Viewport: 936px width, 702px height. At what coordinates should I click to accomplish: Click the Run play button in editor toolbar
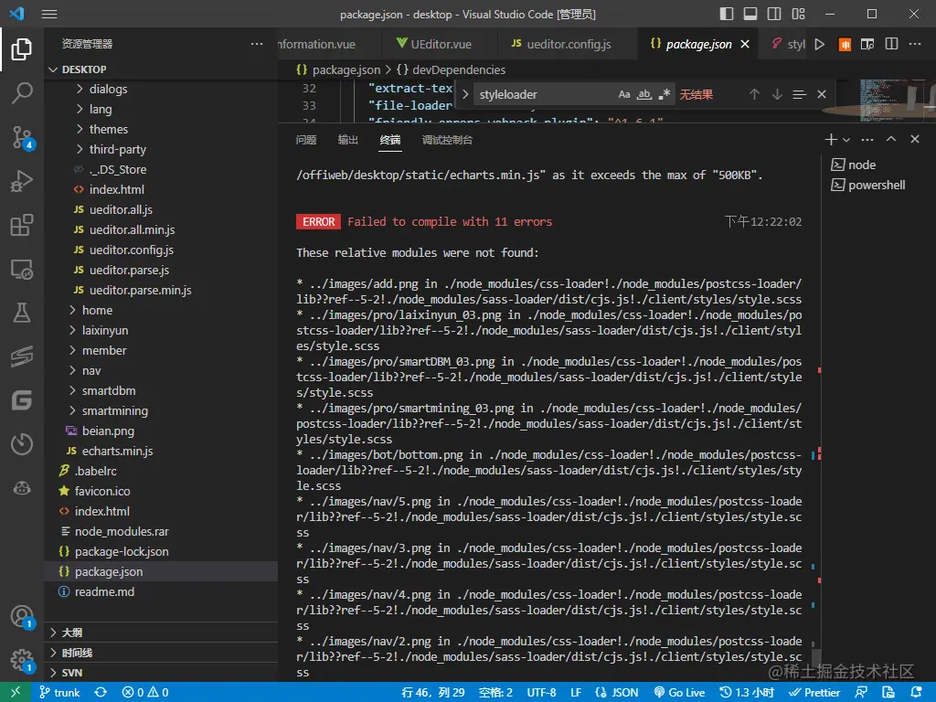coord(820,44)
